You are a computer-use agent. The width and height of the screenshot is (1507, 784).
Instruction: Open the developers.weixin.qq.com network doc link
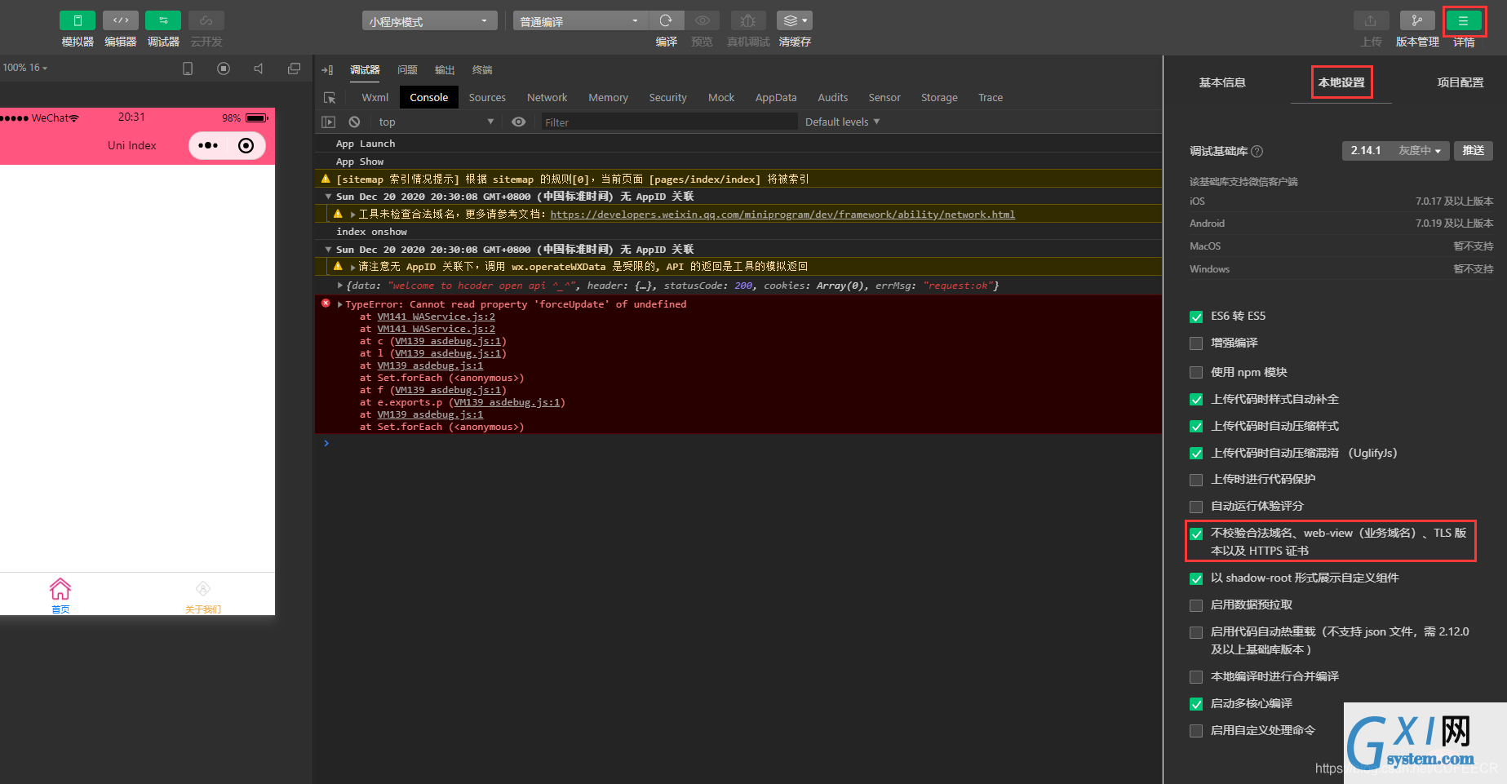coord(782,215)
